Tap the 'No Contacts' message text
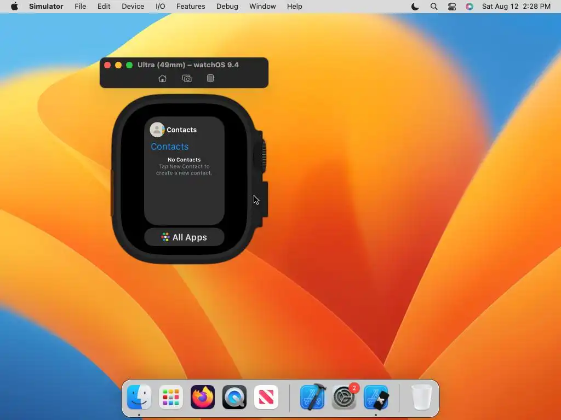The width and height of the screenshot is (561, 420). pos(184,160)
